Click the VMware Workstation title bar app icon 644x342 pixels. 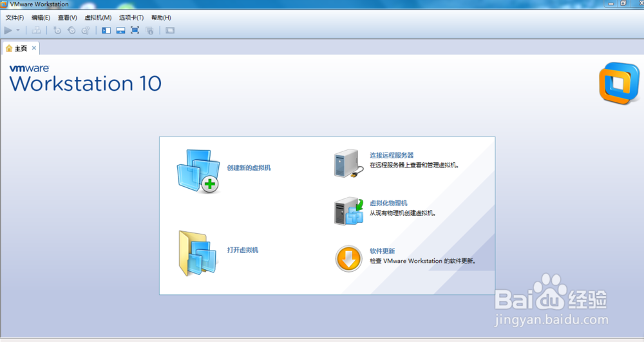(4, 4)
